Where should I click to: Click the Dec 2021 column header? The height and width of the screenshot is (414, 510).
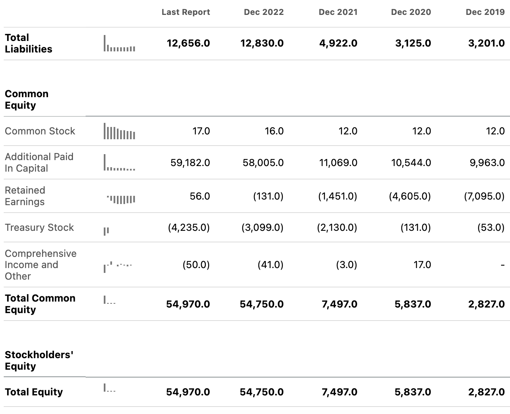[338, 12]
